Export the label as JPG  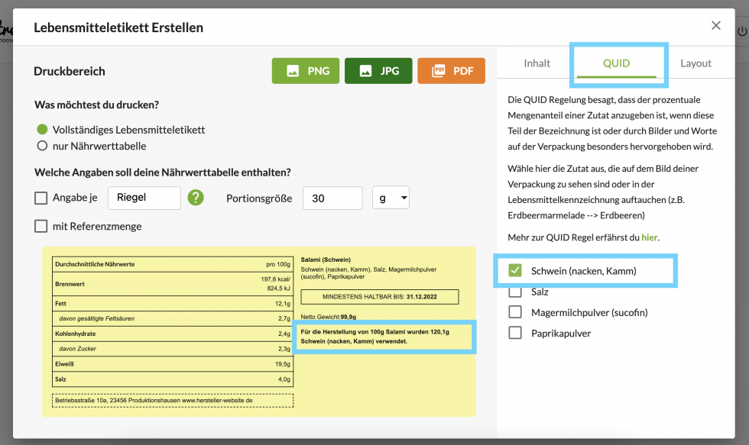(378, 71)
